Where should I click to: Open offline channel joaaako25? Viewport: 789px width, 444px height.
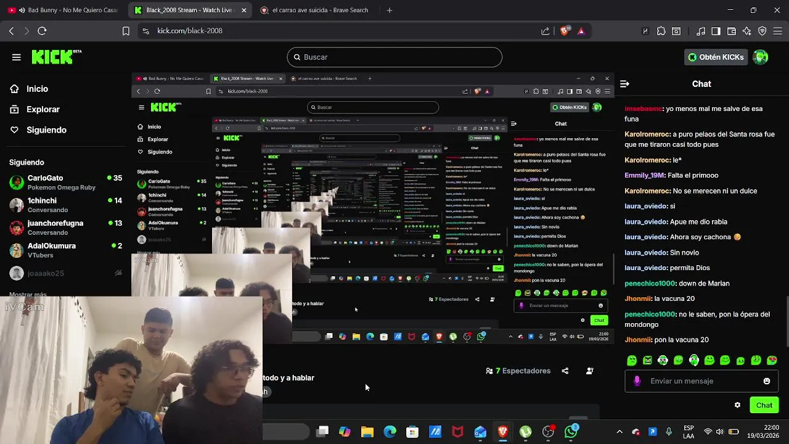(65, 273)
